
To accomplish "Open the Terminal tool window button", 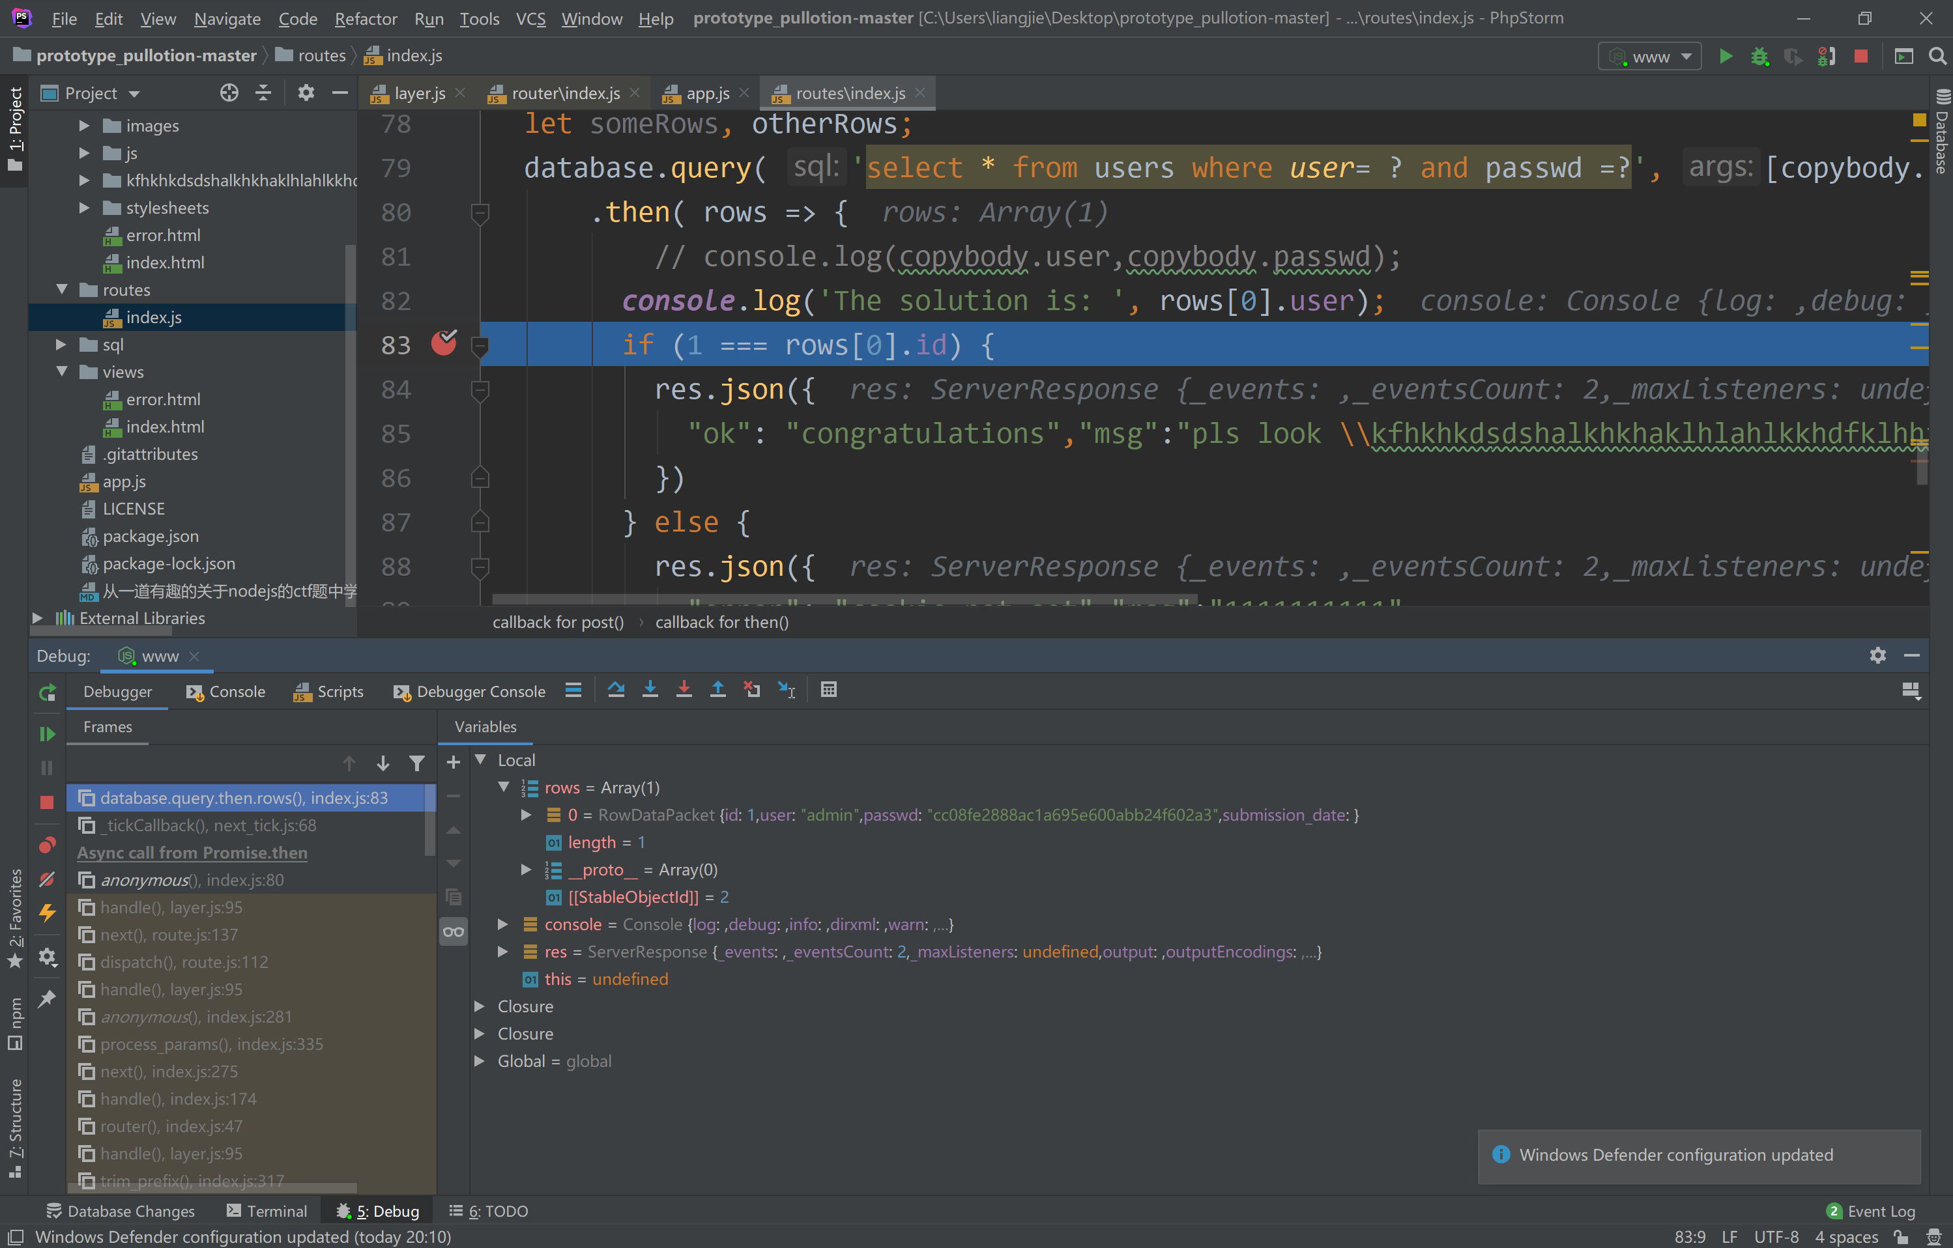I will [267, 1211].
